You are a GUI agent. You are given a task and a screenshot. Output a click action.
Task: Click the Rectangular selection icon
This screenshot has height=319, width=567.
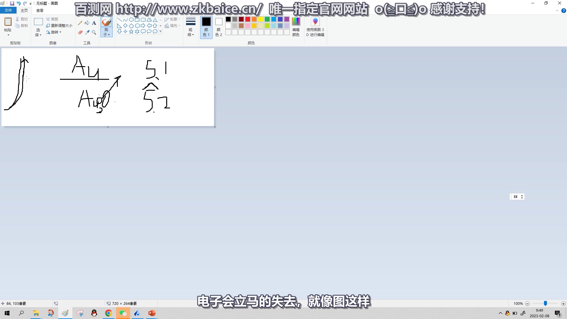pos(38,22)
